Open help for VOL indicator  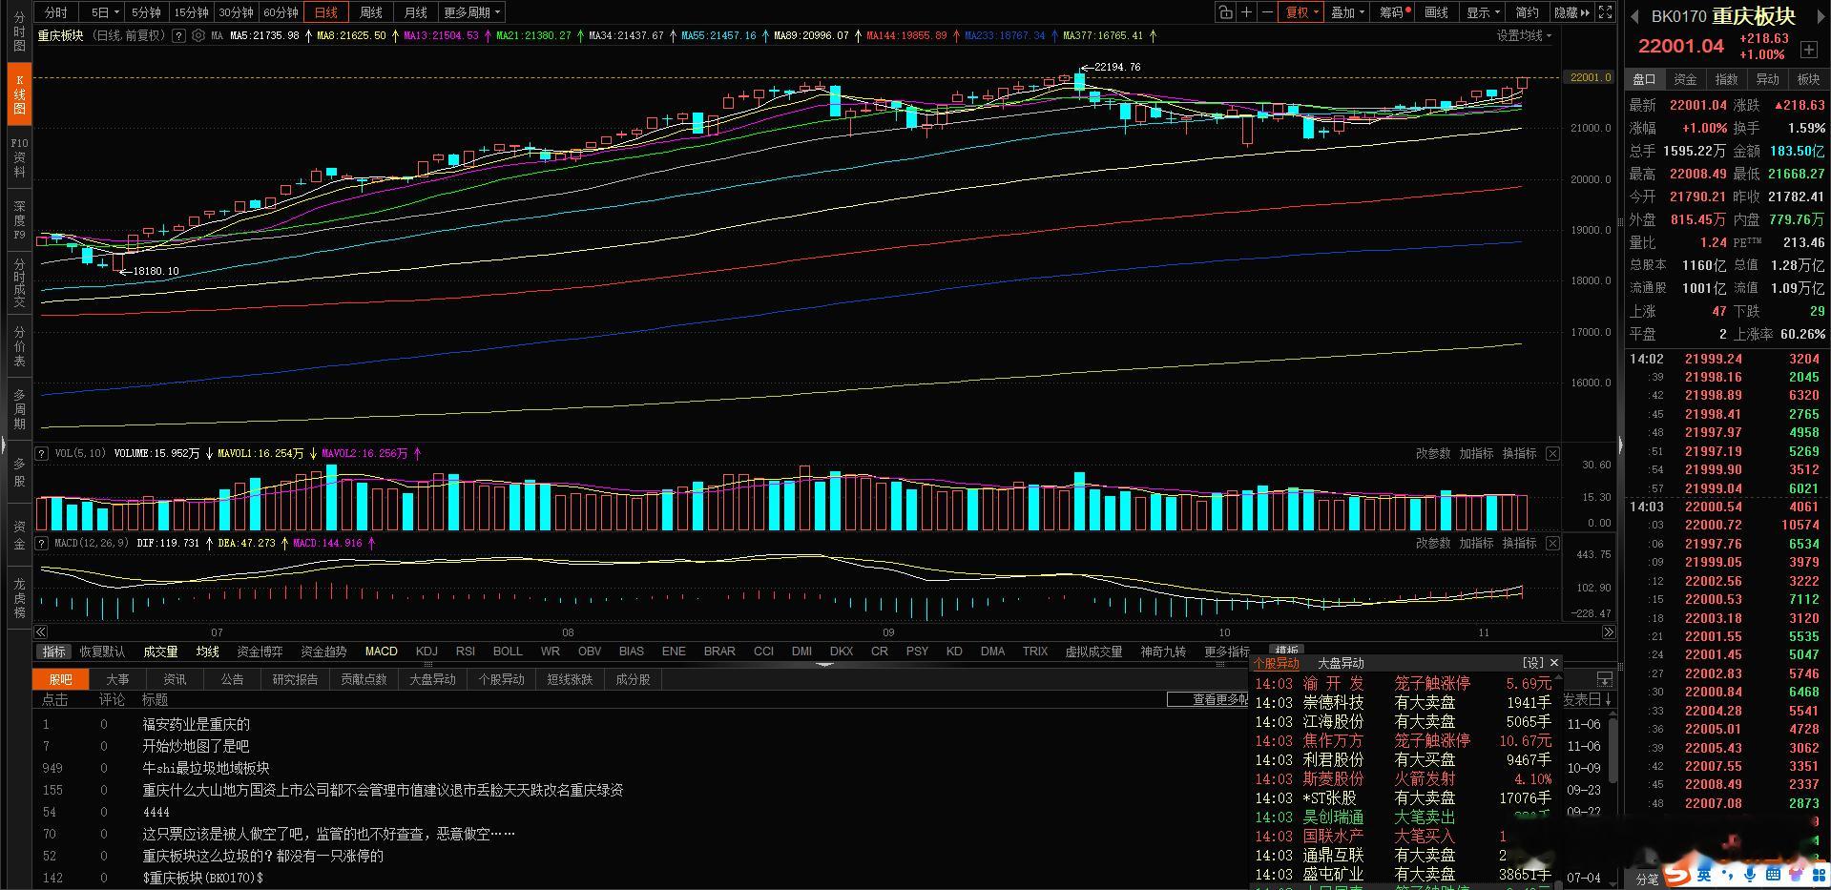click(42, 453)
